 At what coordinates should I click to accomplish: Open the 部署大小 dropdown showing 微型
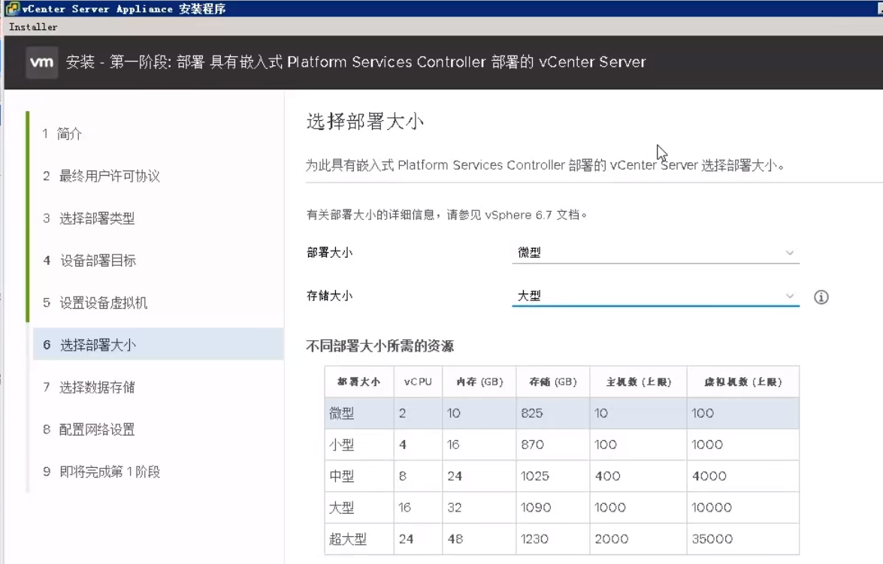pyautogui.click(x=655, y=253)
